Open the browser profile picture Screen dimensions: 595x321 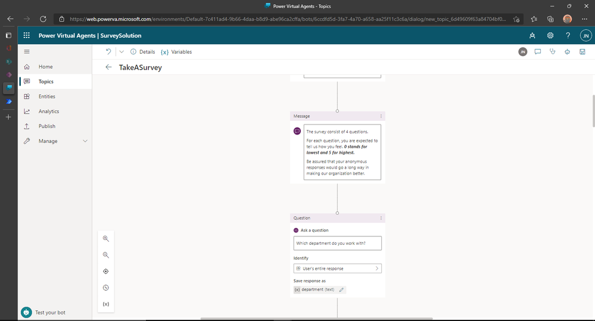point(567,19)
